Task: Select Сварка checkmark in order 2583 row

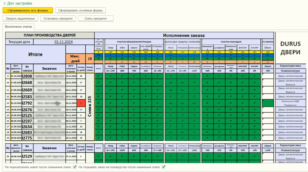Action: coord(134,96)
